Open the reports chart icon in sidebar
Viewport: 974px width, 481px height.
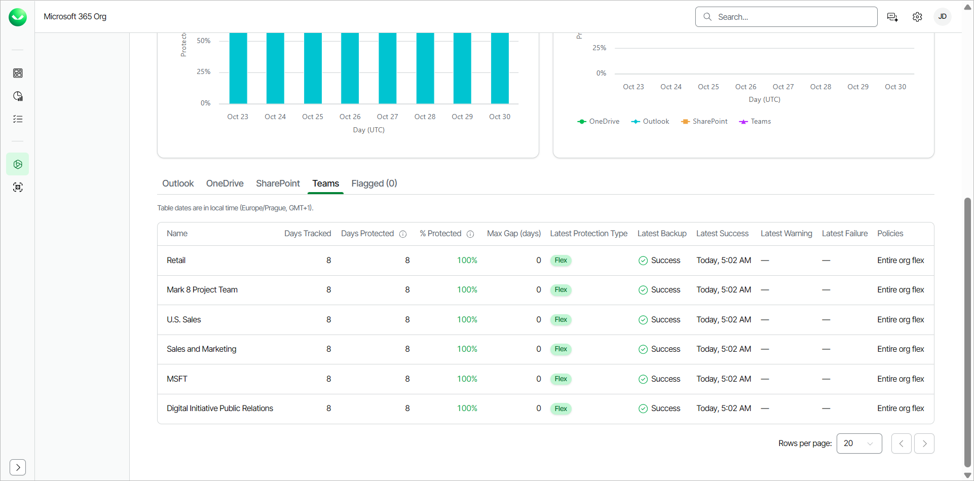(18, 96)
